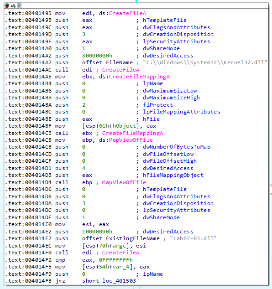Click the offset FileName operand
Image resolution: width=272 pixels, height=289 pixels.
coord(107,62)
